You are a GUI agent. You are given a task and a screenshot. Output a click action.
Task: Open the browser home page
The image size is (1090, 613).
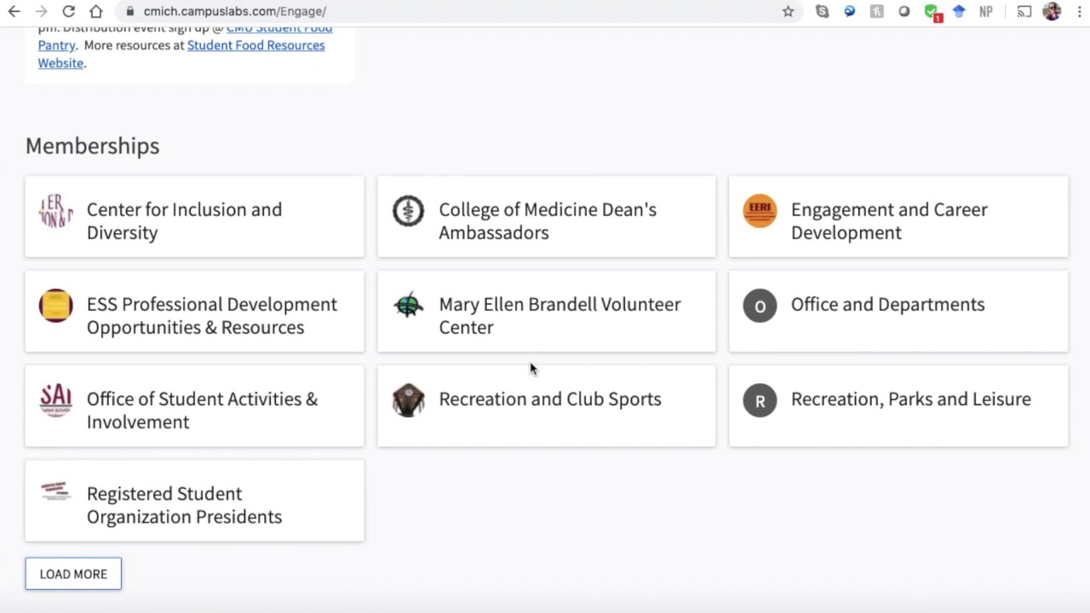point(96,11)
